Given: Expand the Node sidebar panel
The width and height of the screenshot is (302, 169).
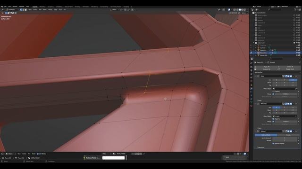Looking at the screenshot, I should pos(227,157).
